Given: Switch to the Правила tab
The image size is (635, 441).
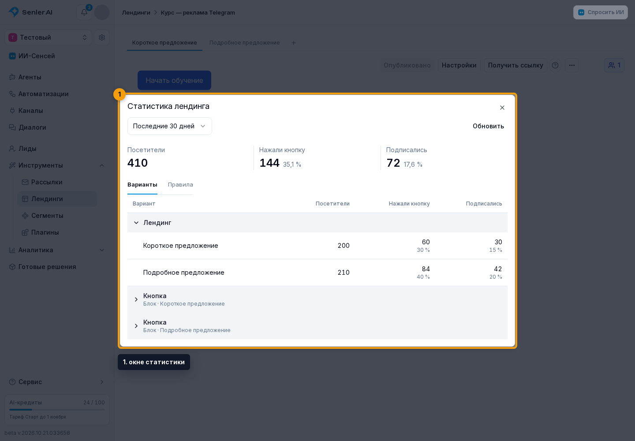Looking at the screenshot, I should pos(180,185).
